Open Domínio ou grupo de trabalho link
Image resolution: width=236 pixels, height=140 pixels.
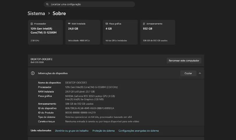click(72, 131)
